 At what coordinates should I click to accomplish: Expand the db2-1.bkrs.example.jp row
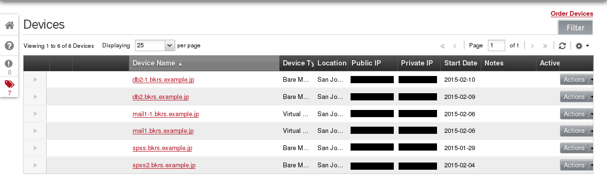36,80
